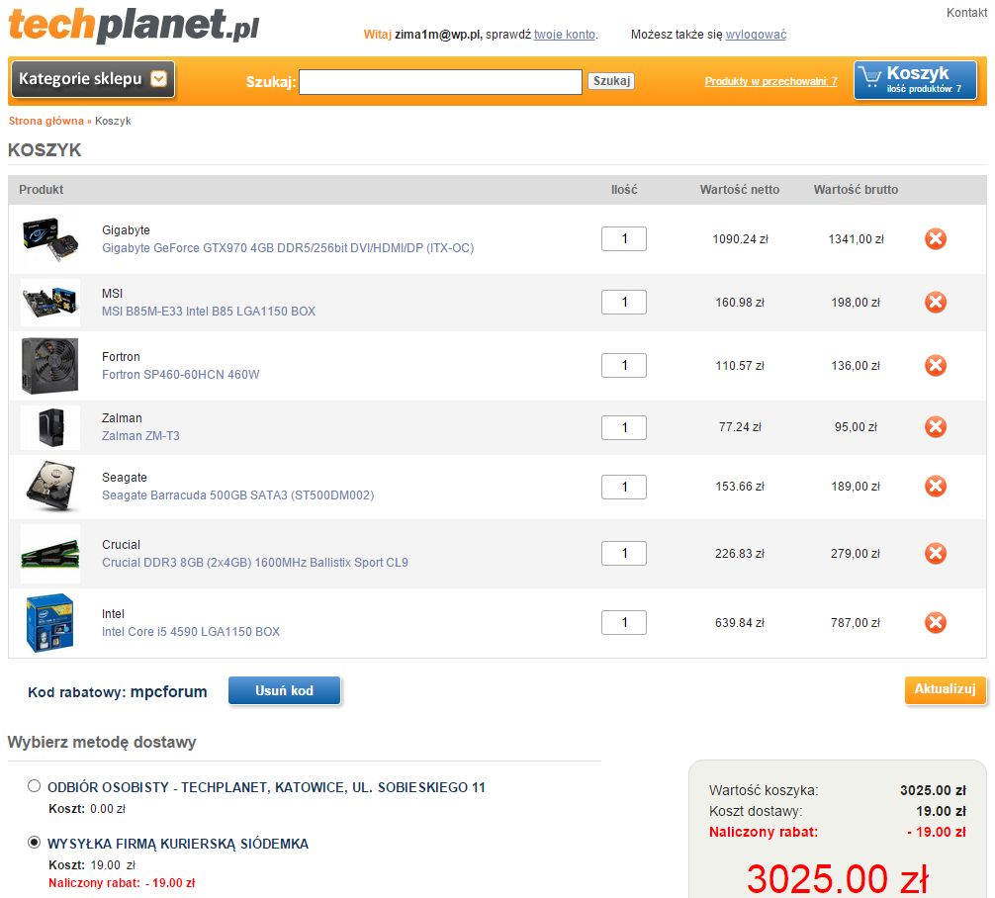
Task: Click the Intel processor box image
Action: (50, 623)
